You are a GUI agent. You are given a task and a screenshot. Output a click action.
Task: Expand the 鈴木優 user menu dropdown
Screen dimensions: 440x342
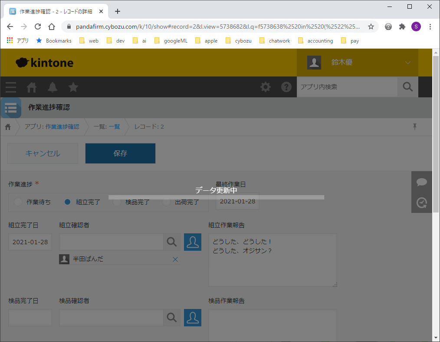pyautogui.click(x=407, y=63)
